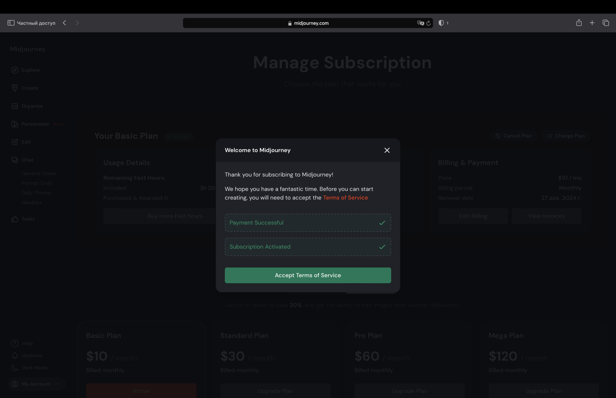Open General Chaos chat room
The width and height of the screenshot is (616, 398).
coord(39,173)
